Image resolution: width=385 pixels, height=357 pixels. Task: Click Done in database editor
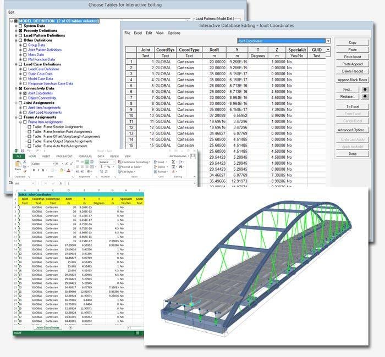coord(353,154)
